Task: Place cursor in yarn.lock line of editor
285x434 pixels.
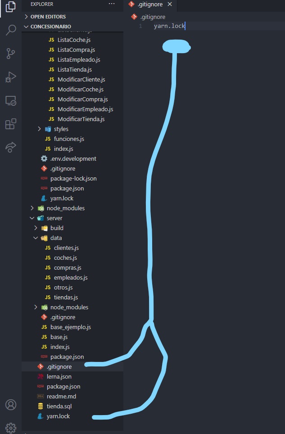Action: [x=169, y=26]
